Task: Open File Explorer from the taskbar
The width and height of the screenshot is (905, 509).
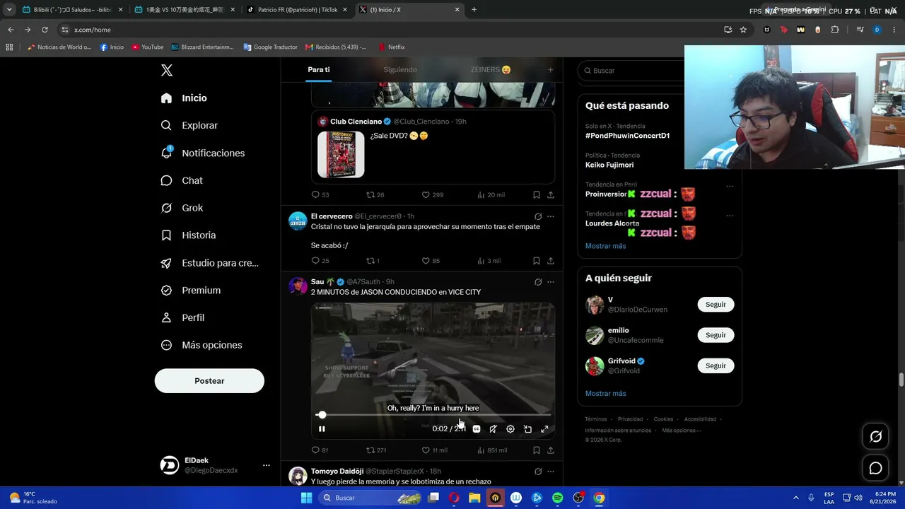Action: coord(474,498)
